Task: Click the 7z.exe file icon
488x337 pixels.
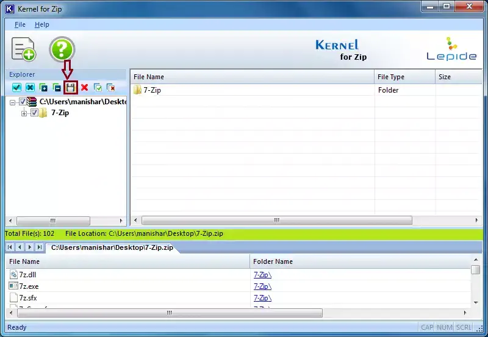Action: (13, 286)
